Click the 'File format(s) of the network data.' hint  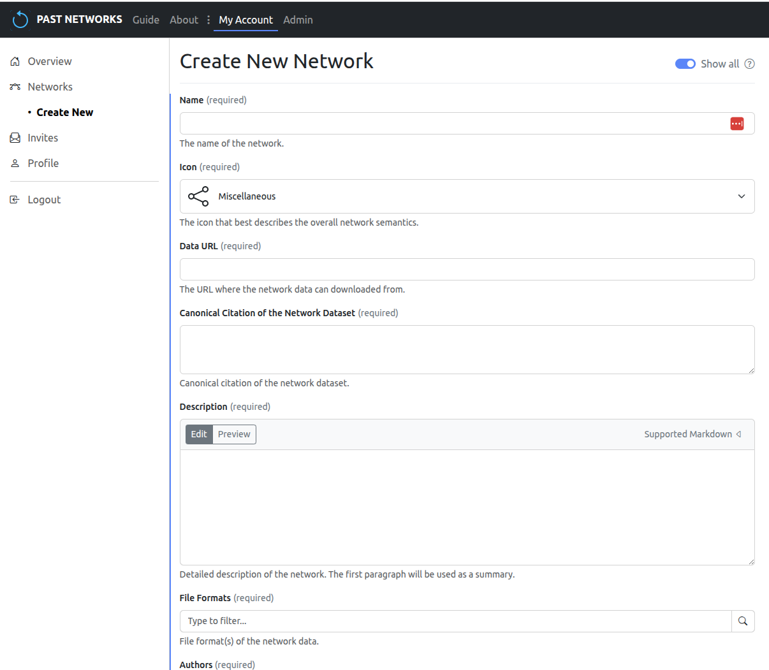pyautogui.click(x=249, y=641)
